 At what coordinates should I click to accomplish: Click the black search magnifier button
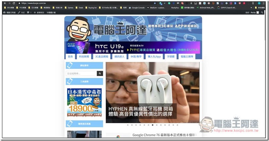[100, 73]
